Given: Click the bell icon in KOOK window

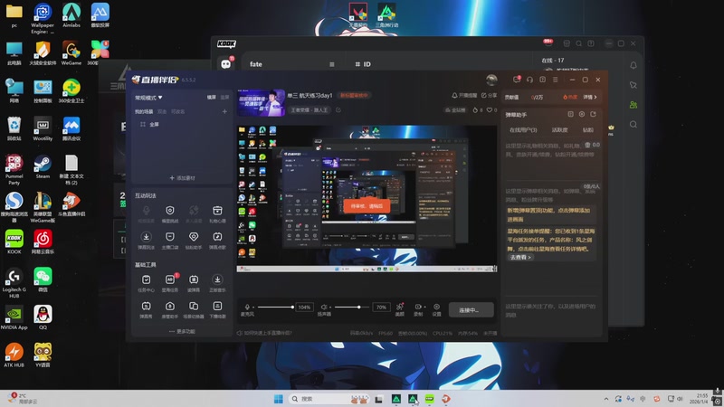Looking at the screenshot, I should [x=633, y=65].
